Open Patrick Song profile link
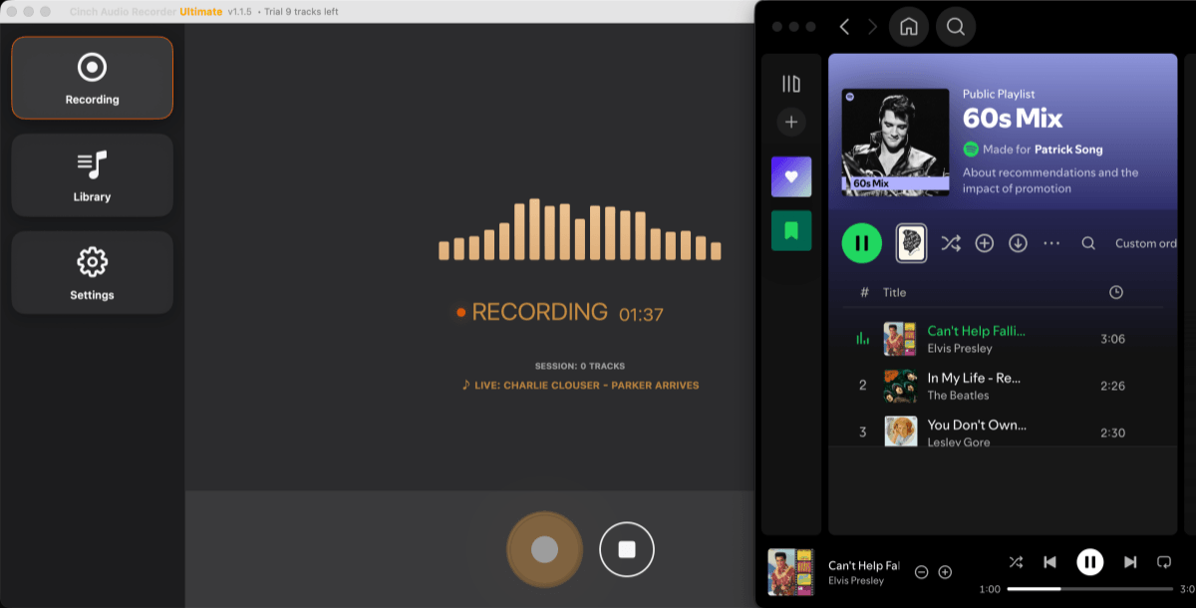 click(x=1068, y=150)
